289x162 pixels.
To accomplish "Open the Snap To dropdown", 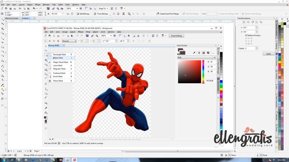I will (103, 9).
